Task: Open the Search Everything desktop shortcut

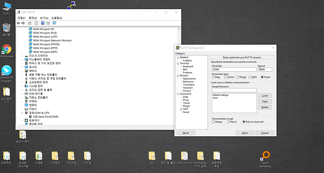Action: (x=265, y=160)
